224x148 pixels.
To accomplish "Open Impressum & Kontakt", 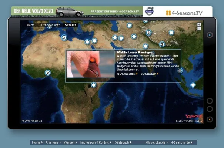I will (96, 142).
